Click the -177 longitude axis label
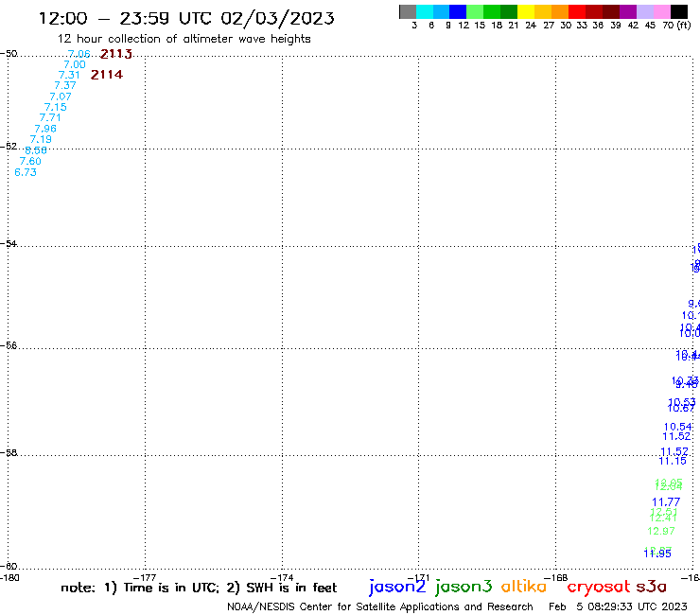Screen dimensions: 700x615 [x=145, y=578]
